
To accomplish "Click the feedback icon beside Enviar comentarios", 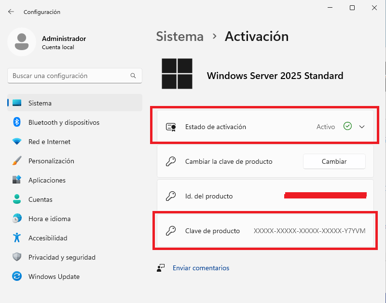I will [x=161, y=268].
